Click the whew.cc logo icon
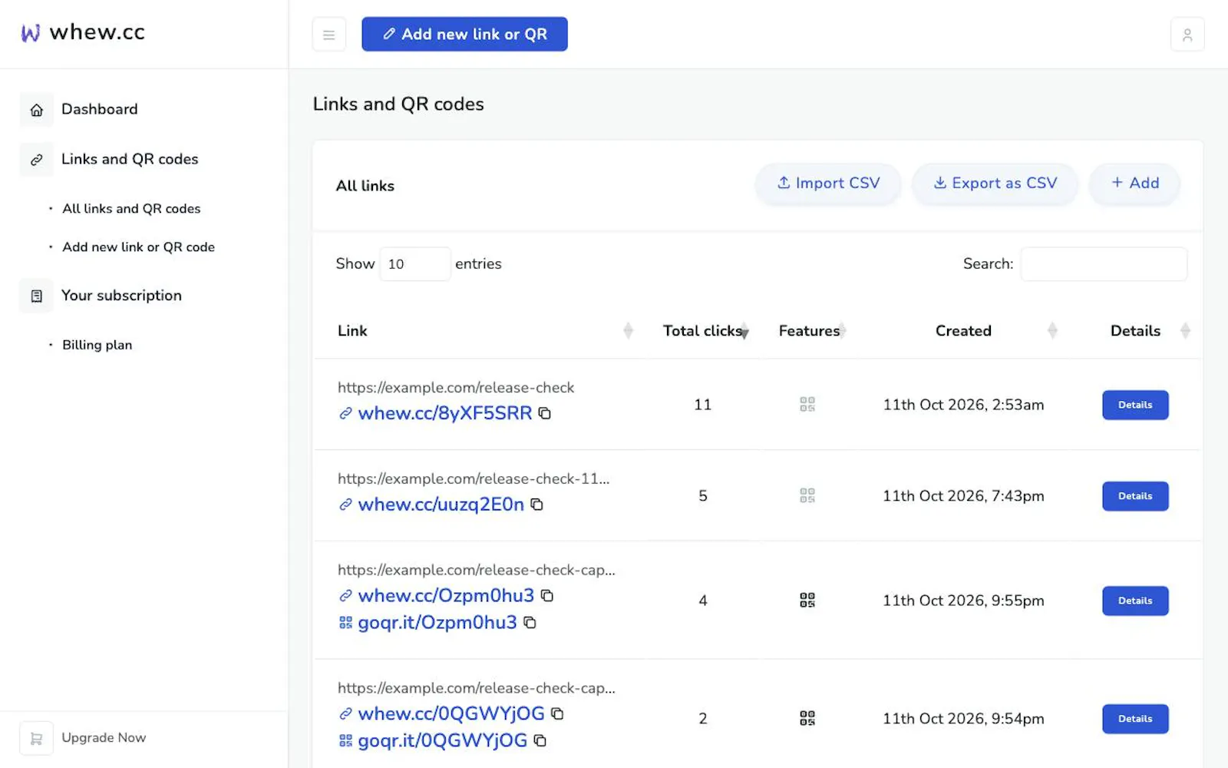 point(31,33)
